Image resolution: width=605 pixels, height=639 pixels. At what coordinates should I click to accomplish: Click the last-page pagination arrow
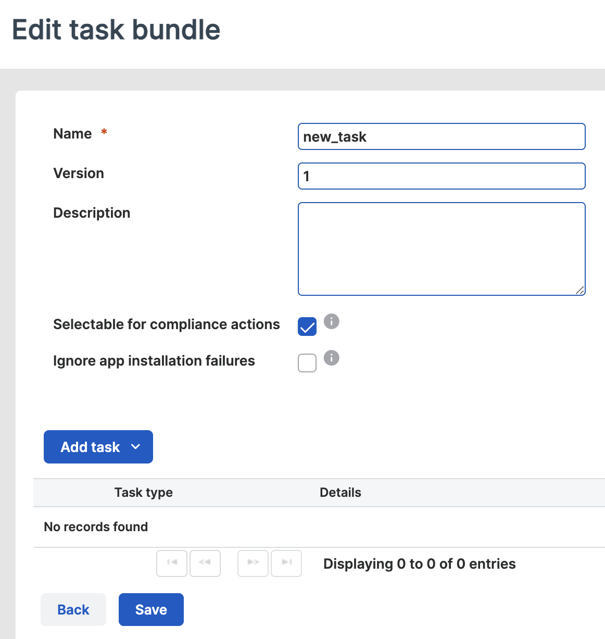point(286,563)
